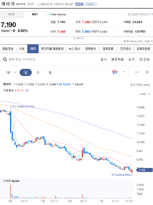Viewport: 153px width, 205px height.
Task: Click the 7,150 current price marker
Action: click(144, 170)
